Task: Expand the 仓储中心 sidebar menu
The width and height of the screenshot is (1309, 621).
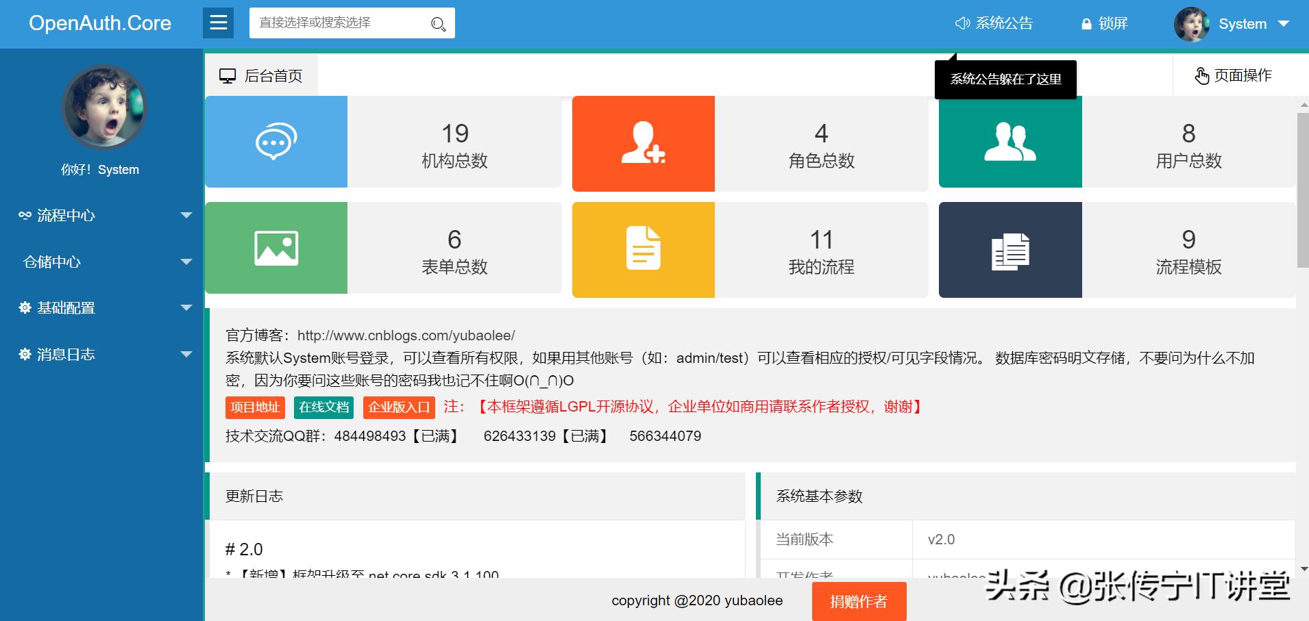Action: click(103, 262)
